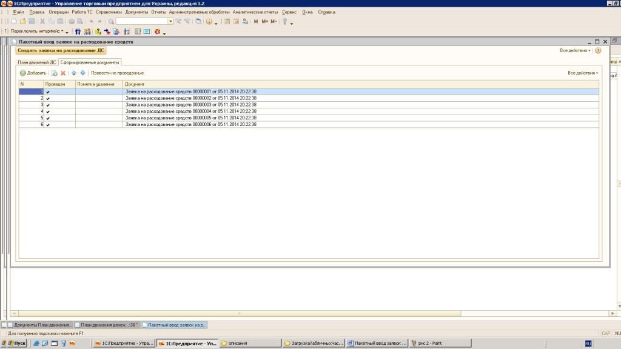The height and width of the screenshot is (349, 621).
Task: Click the Cut scissors icon
Action: [x=42, y=21]
